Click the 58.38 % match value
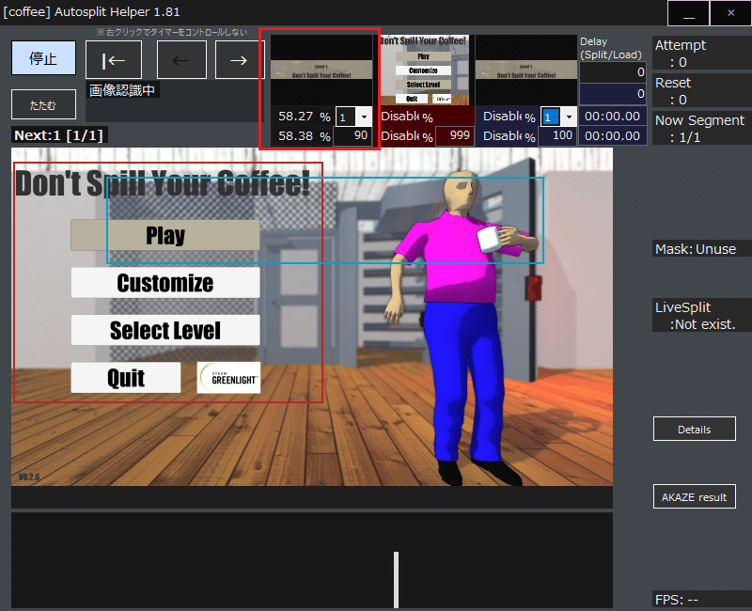 tap(304, 136)
